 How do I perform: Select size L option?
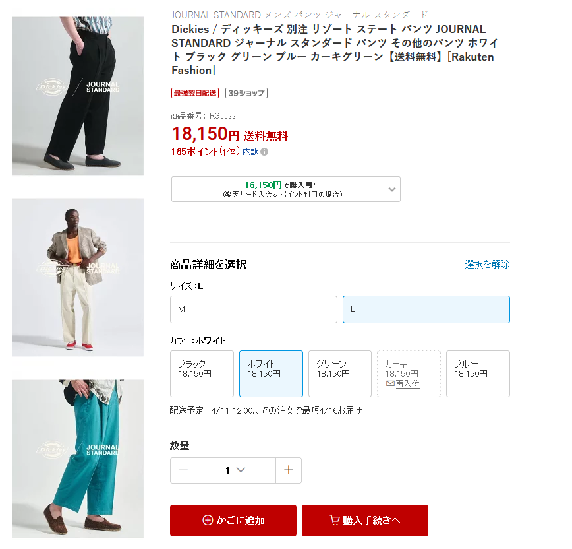(x=426, y=309)
